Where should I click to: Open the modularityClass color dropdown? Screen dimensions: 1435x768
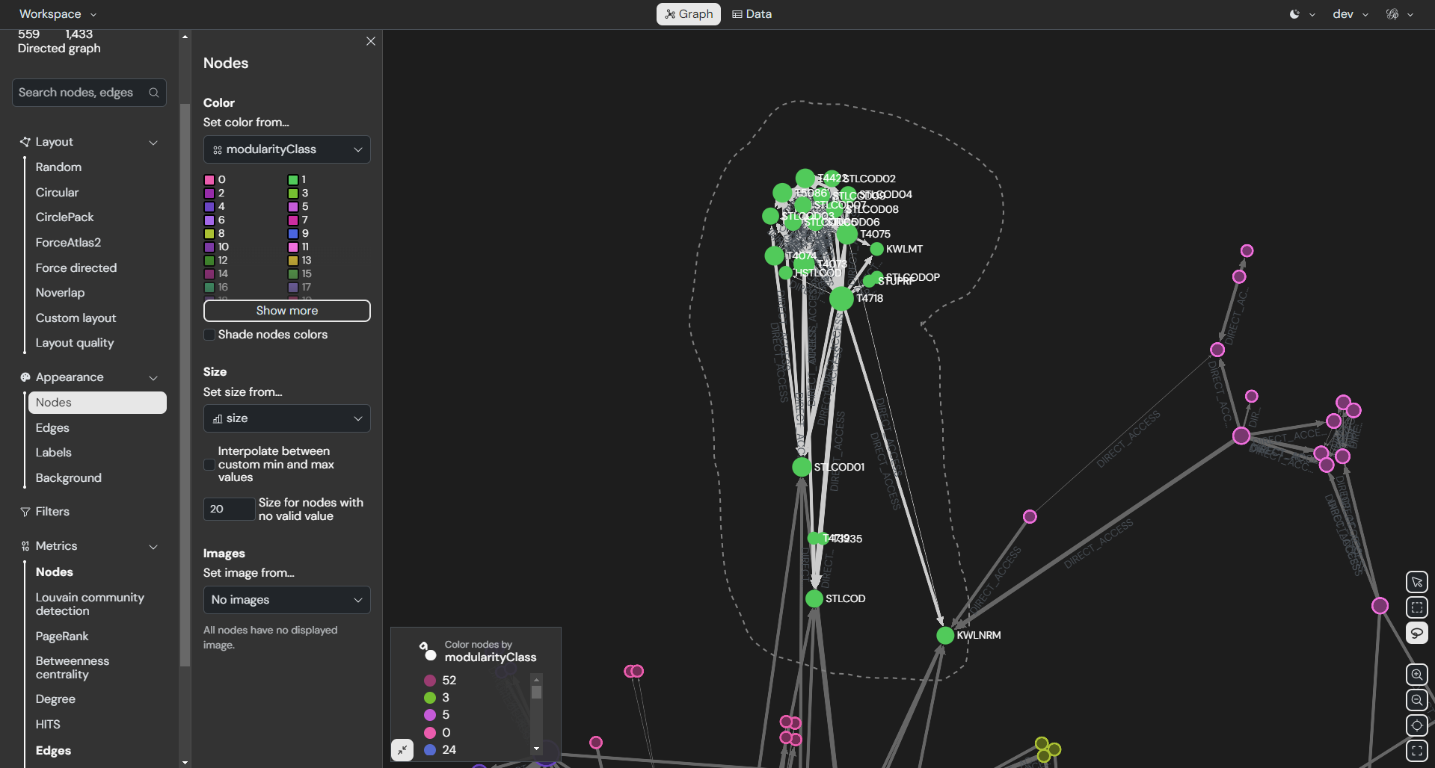(287, 149)
